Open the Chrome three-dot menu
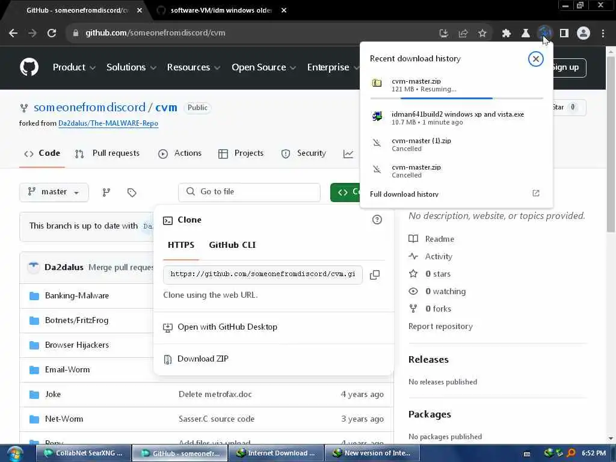616x462 pixels. pyautogui.click(x=603, y=34)
